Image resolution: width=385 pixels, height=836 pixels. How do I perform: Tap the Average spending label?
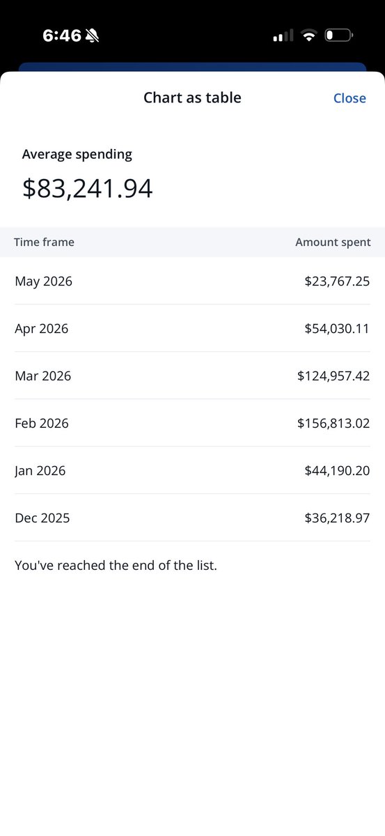[77, 155]
